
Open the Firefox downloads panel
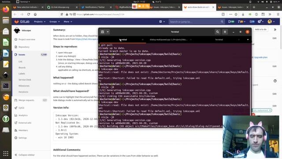(243, 14)
